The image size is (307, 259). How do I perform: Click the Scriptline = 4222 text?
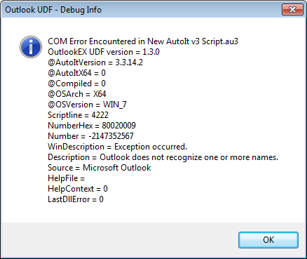[x=78, y=115]
